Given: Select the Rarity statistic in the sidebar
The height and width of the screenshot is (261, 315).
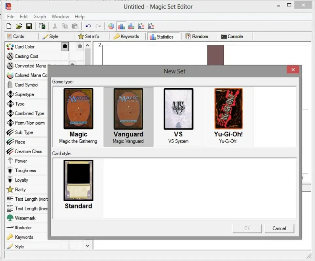Looking at the screenshot, I should 20,189.
